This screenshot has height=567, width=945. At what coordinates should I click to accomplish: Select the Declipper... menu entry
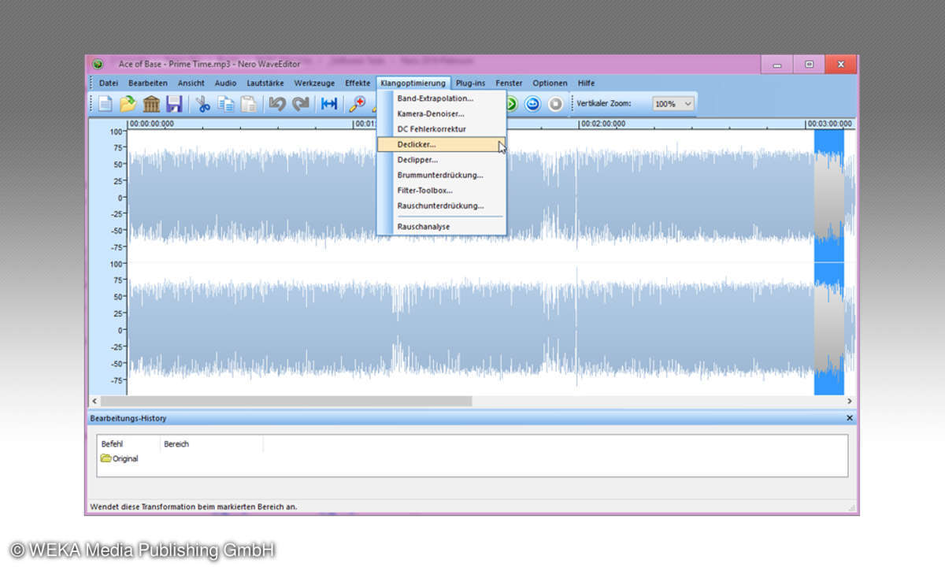click(x=442, y=160)
